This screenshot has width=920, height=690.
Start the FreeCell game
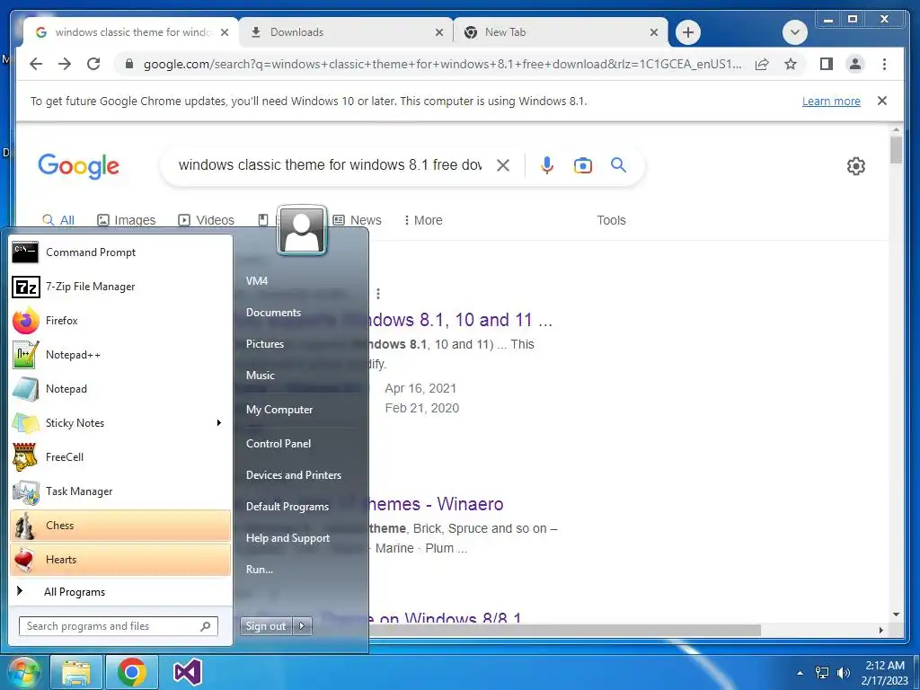coord(120,457)
